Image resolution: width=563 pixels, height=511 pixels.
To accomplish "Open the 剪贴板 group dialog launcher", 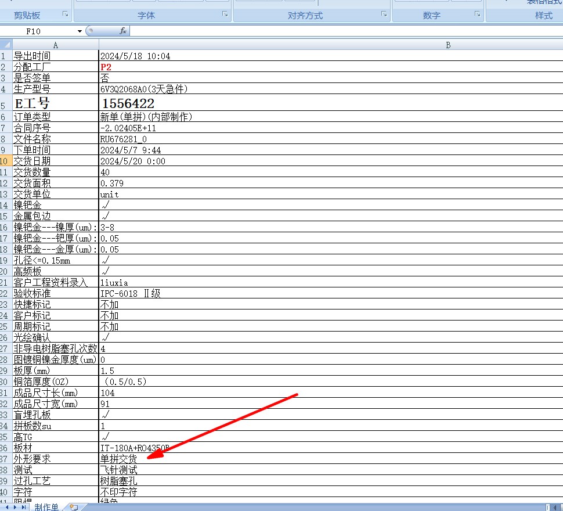I will pyautogui.click(x=66, y=14).
